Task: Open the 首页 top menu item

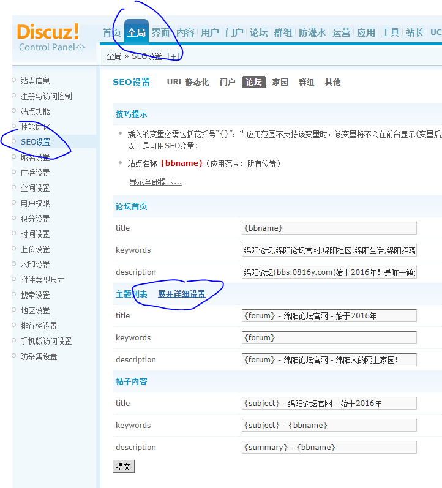Action: click(x=111, y=32)
